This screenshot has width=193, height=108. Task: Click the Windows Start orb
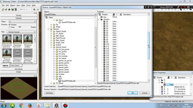point(4,105)
